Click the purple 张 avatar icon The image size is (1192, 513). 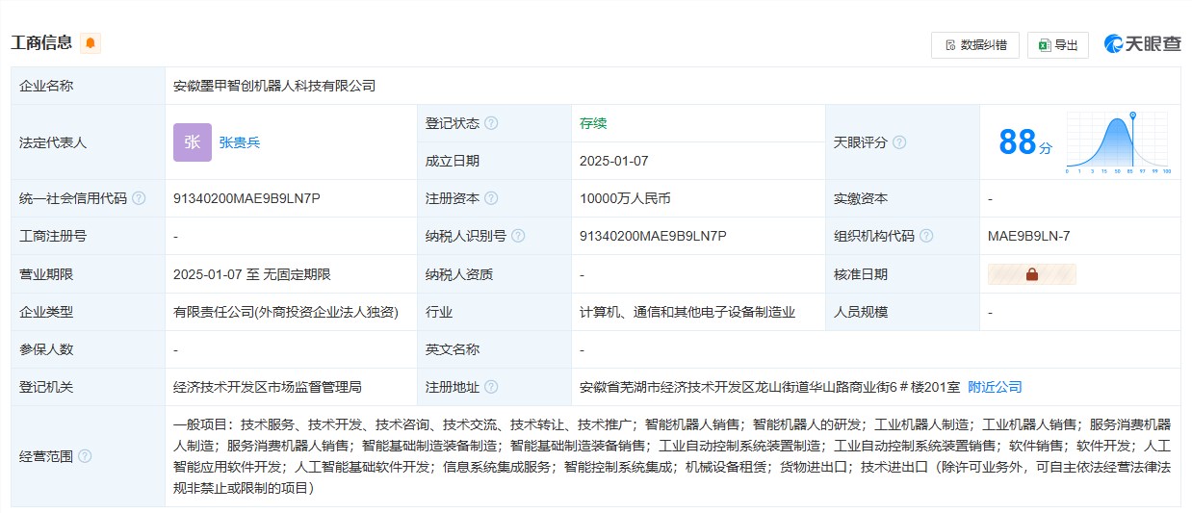(192, 142)
